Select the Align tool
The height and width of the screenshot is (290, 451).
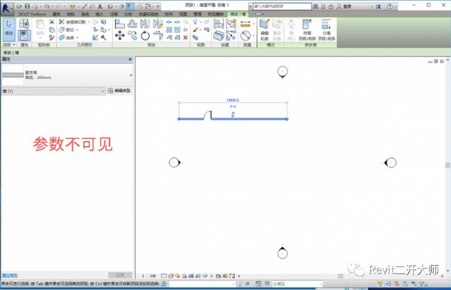point(119,24)
